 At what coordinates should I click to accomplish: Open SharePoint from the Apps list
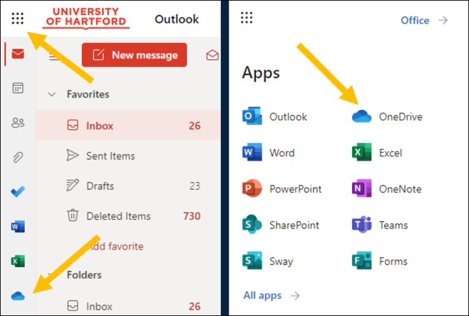(281, 225)
